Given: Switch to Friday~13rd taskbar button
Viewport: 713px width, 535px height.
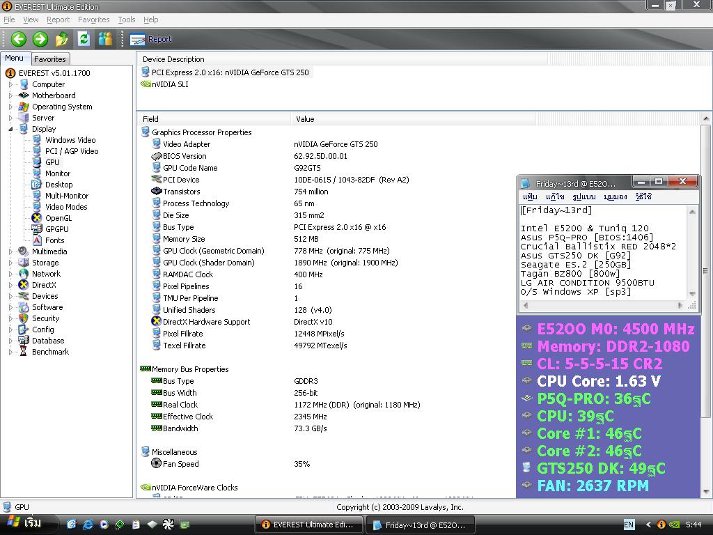Looking at the screenshot, I should click(x=421, y=525).
